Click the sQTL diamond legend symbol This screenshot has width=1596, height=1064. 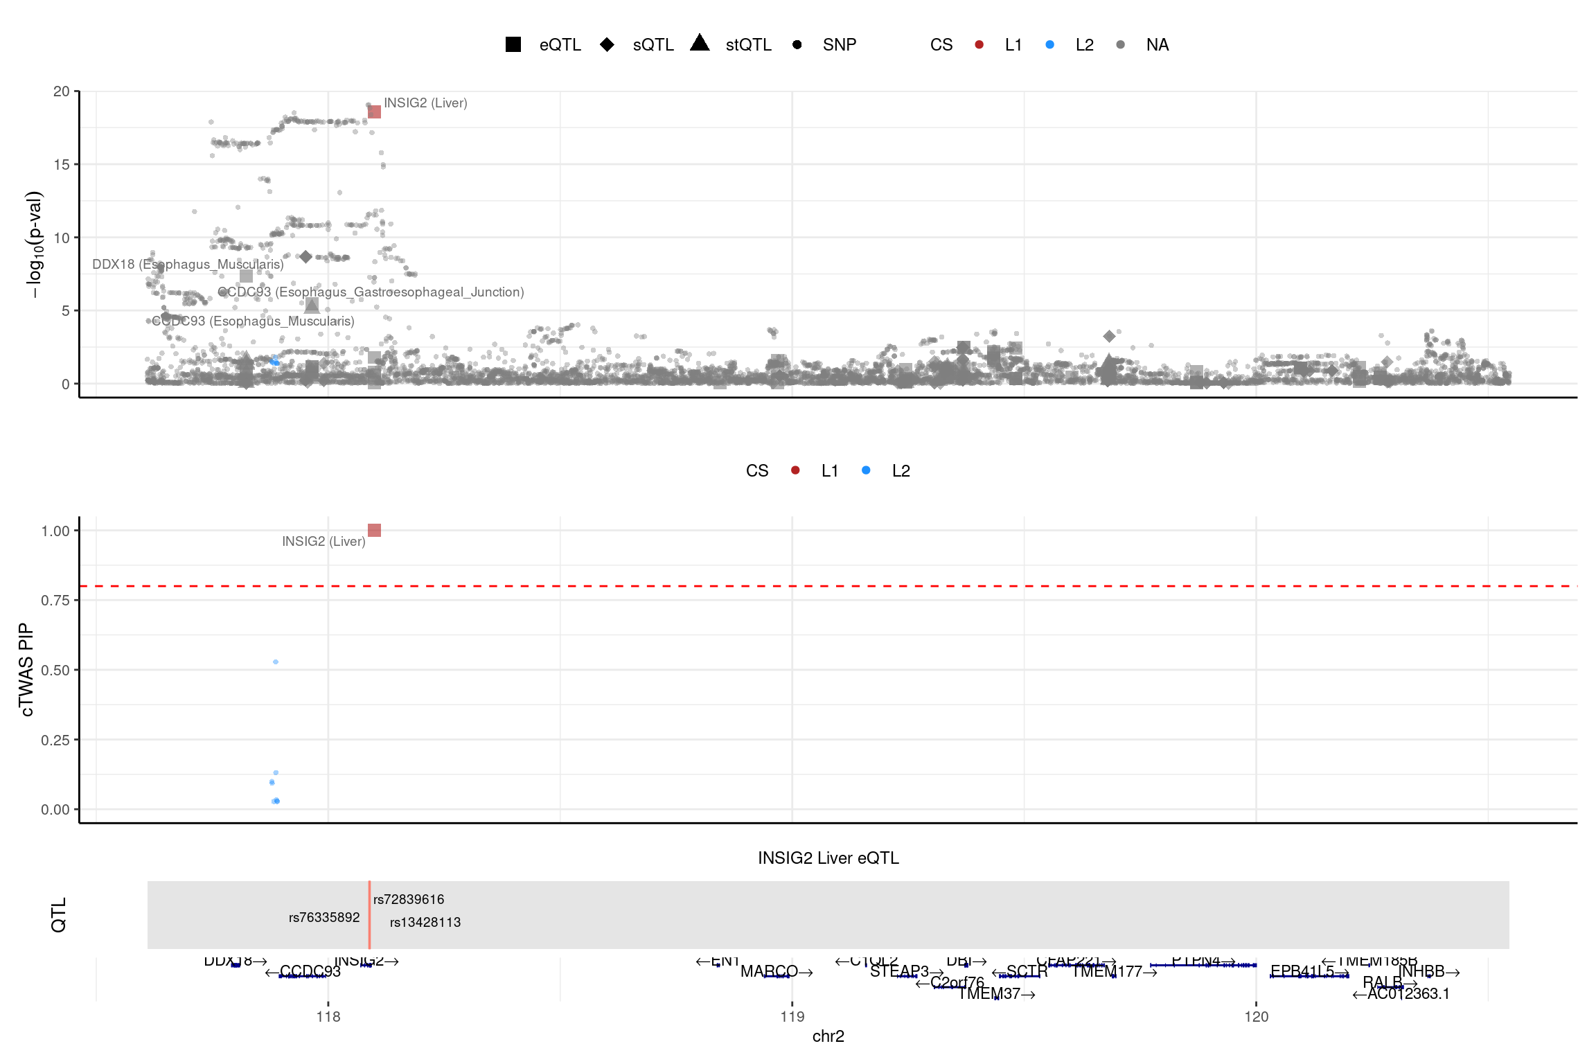[x=607, y=45]
